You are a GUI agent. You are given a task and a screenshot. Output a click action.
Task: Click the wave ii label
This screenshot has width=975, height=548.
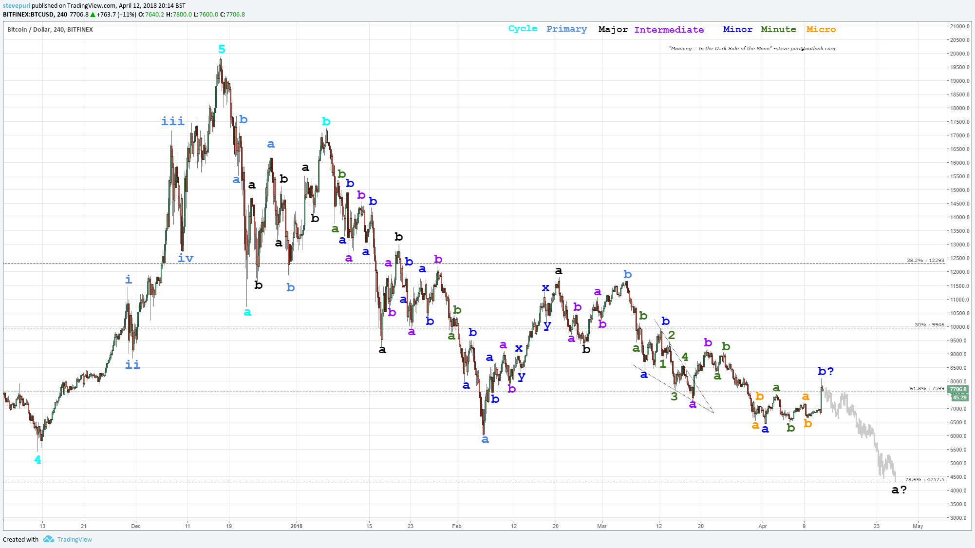pyautogui.click(x=132, y=365)
